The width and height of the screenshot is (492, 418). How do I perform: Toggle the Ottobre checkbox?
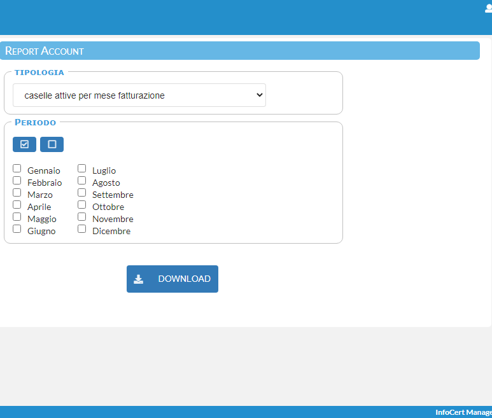(x=82, y=205)
